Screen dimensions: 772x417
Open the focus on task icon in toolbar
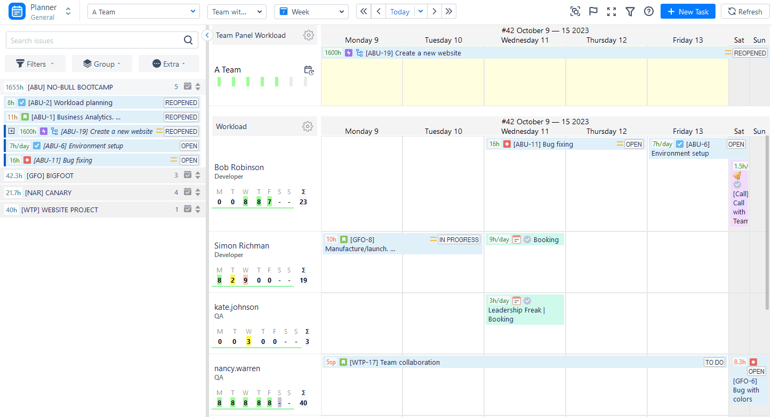click(575, 11)
